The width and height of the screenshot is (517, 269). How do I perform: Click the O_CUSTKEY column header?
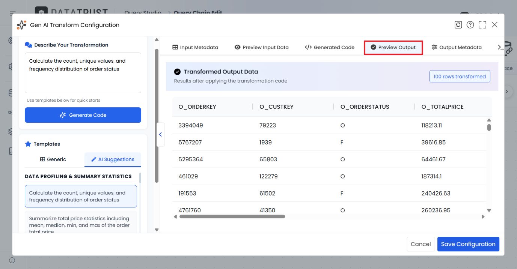click(277, 107)
